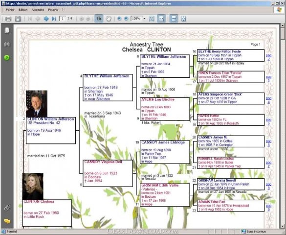The image size is (286, 235).
Task: Click the page number input field
Action: click(x=63, y=19)
